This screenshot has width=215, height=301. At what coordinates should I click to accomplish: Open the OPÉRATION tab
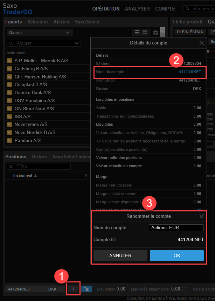[106, 9]
